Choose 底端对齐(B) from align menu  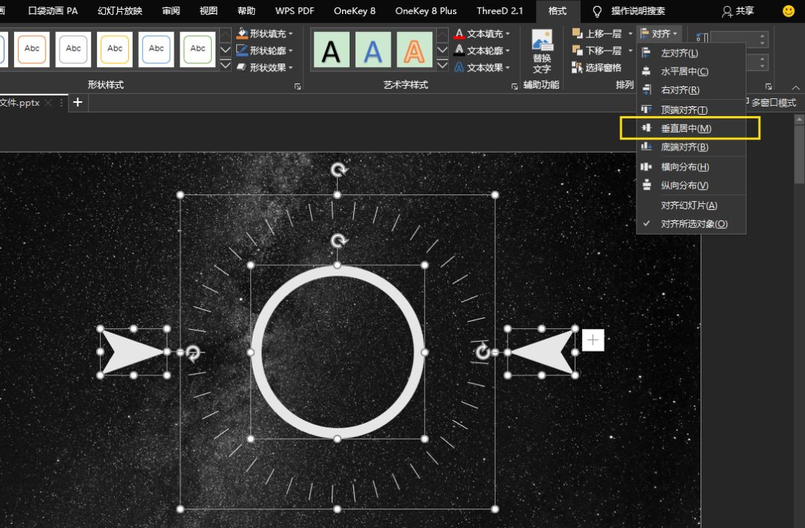point(691,147)
